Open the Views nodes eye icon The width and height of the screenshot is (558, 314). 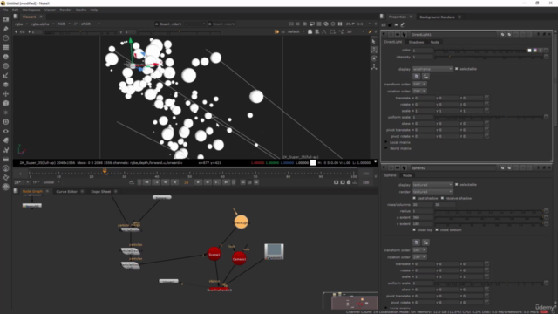point(6,131)
